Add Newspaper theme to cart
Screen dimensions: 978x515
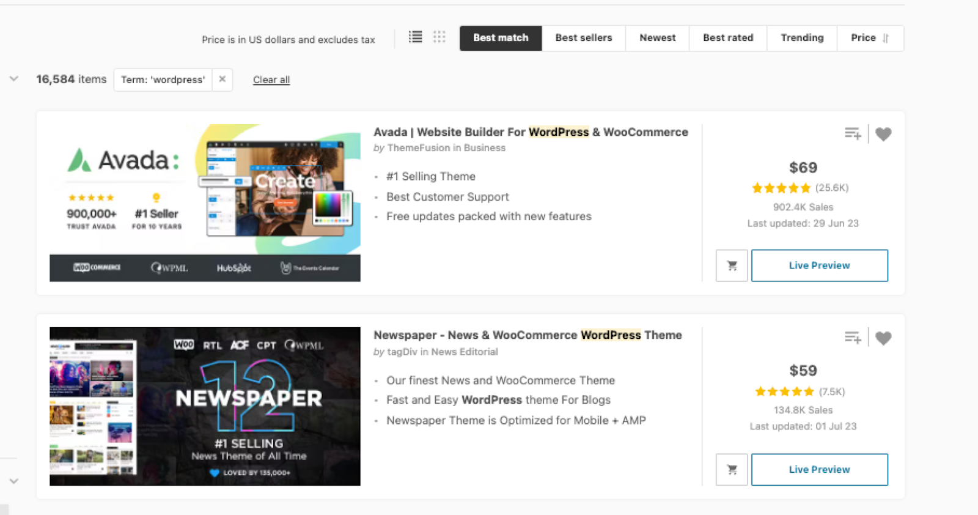tap(732, 470)
